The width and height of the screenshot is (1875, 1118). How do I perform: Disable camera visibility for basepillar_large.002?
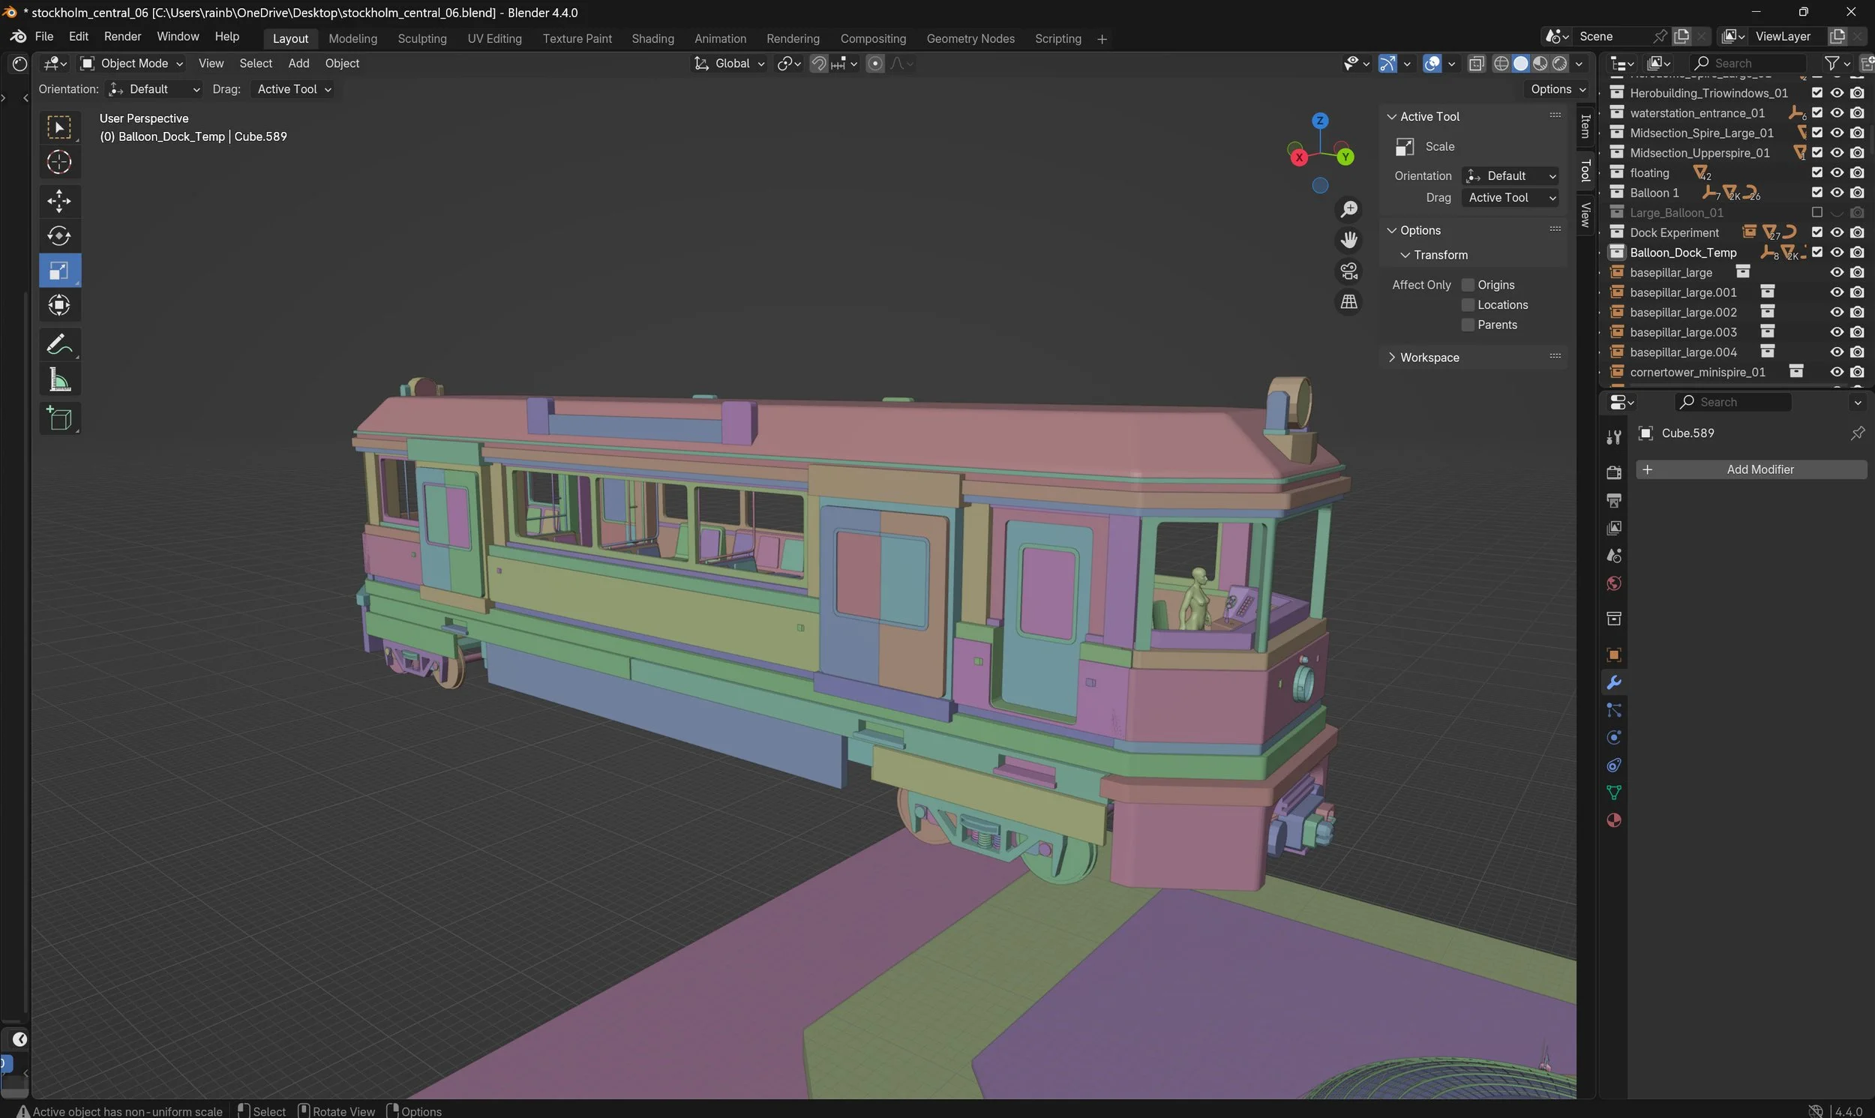(1857, 311)
